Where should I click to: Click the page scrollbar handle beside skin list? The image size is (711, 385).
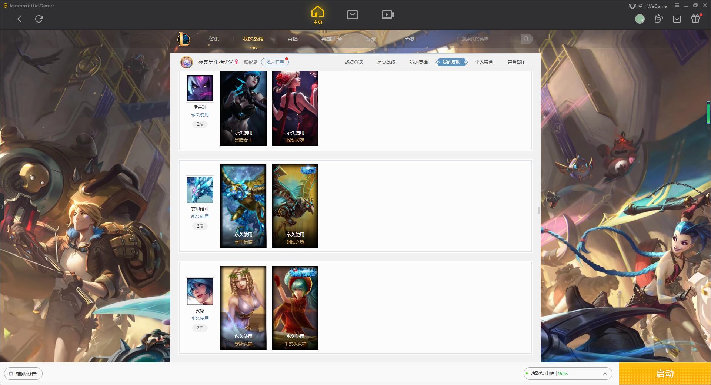pos(538,210)
